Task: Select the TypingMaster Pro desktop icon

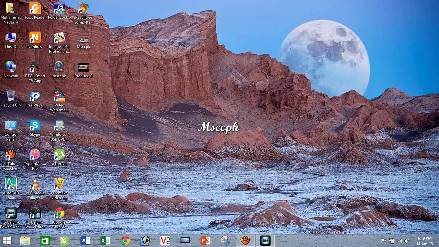Action: click(x=35, y=160)
